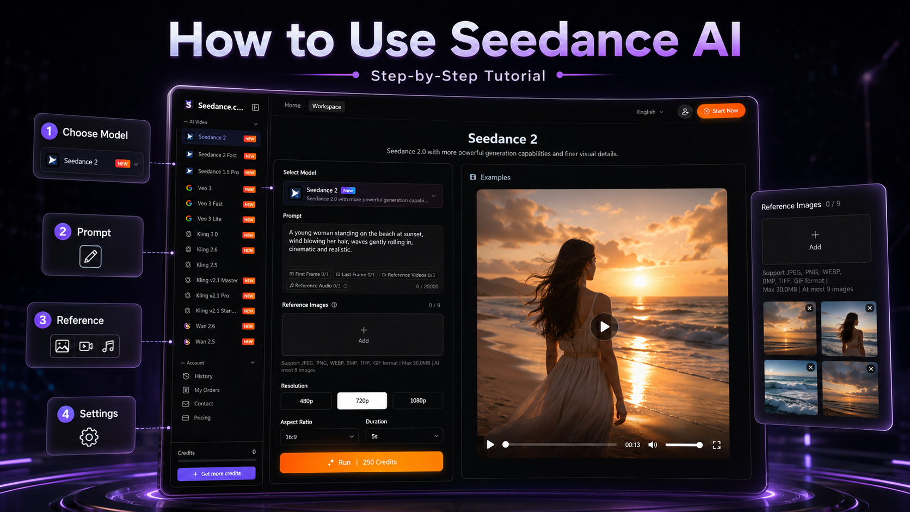910x512 pixels.
Task: Collapse the Account section chevron
Action: (253, 363)
